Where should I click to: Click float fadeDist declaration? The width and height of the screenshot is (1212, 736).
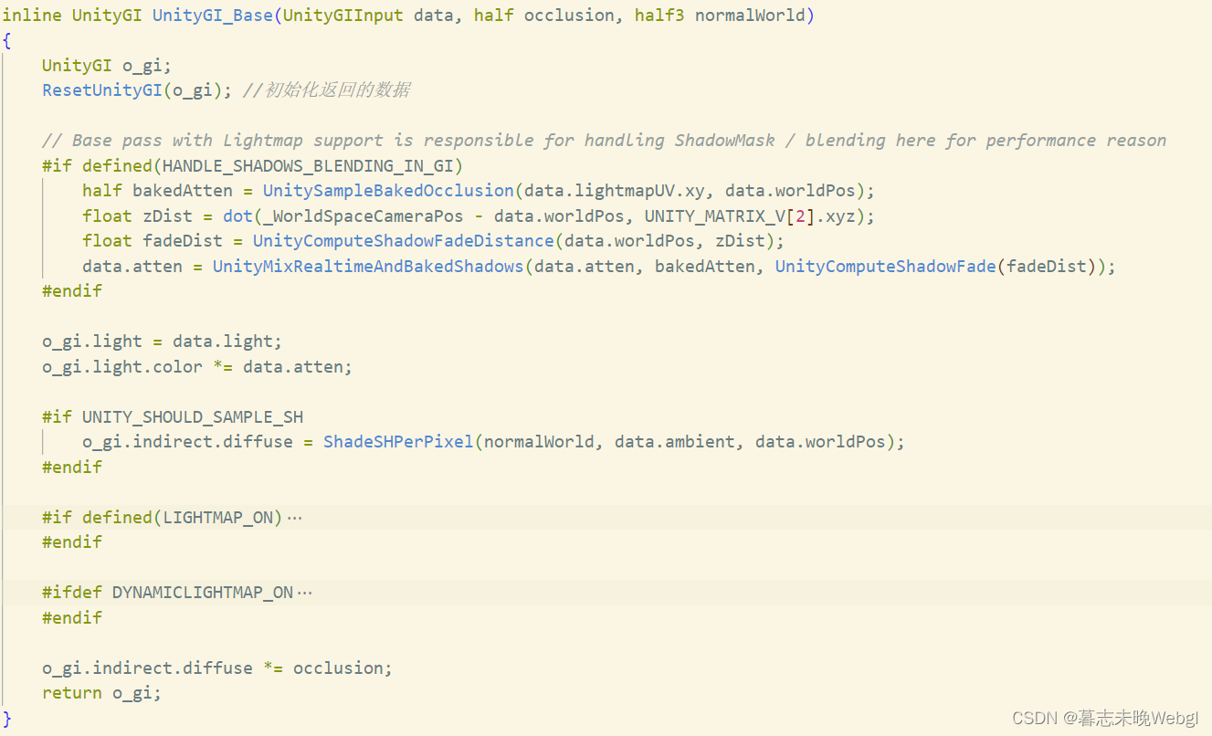coord(153,240)
